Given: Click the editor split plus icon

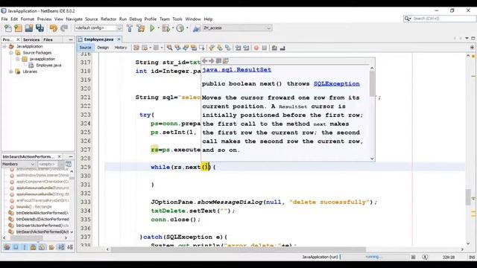Looking at the screenshot, I should pyautogui.click(x=472, y=48).
